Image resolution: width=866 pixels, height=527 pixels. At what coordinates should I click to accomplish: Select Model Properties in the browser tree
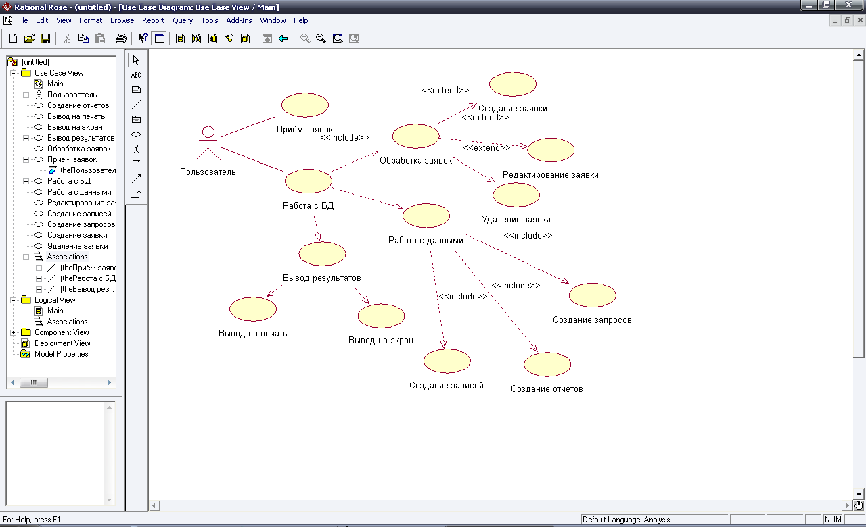[61, 354]
